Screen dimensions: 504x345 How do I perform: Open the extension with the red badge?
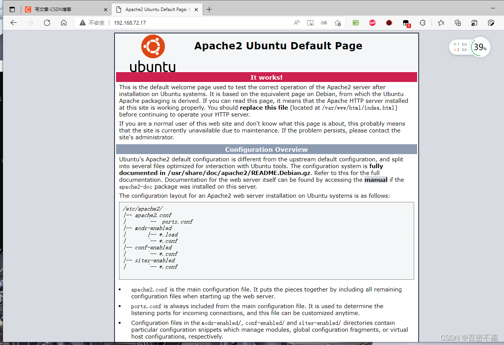406,23
